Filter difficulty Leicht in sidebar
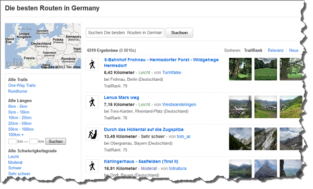 [x=14, y=157]
